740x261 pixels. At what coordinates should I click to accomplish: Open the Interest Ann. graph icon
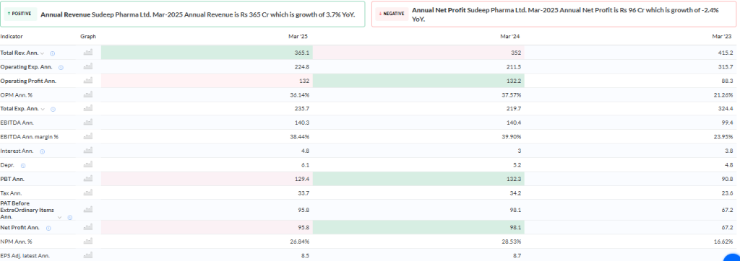[x=87, y=151]
